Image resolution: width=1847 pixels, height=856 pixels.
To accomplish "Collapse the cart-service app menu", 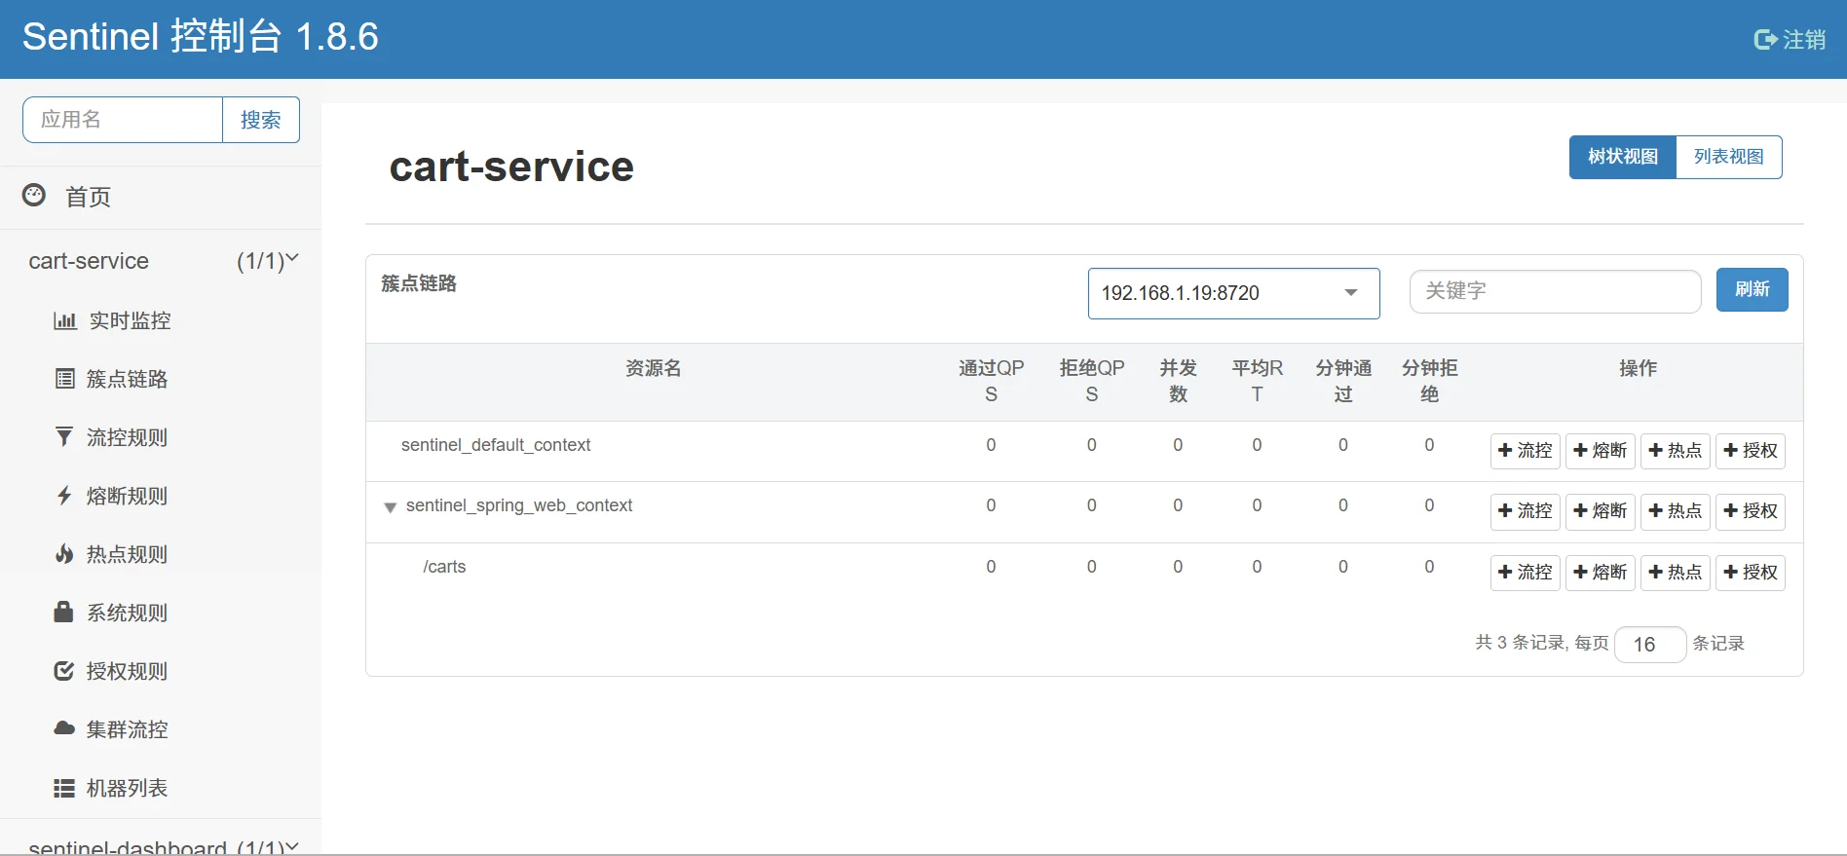I will [161, 261].
